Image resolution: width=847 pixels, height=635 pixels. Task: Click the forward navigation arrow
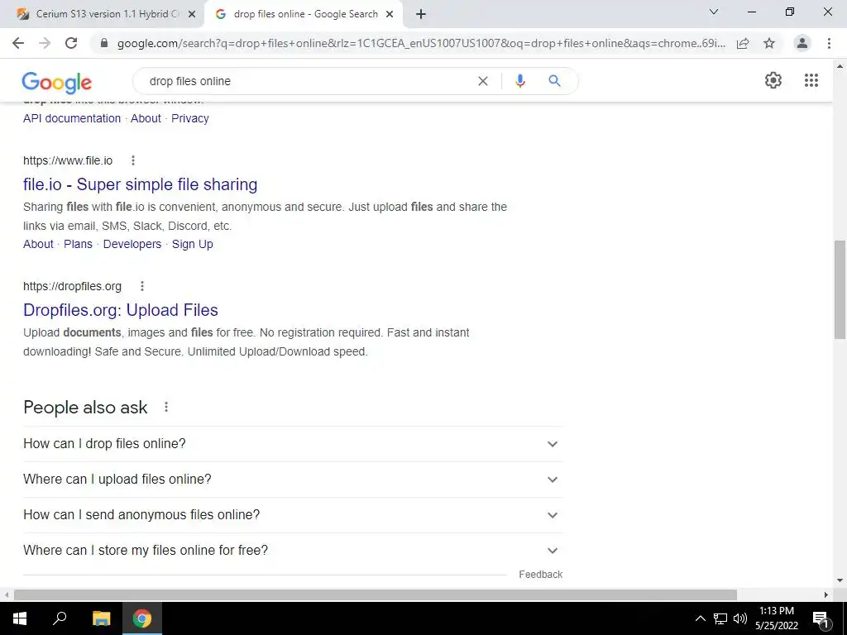[x=45, y=43]
